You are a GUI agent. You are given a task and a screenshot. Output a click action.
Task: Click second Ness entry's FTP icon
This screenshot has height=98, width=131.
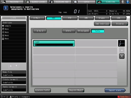[3, 32]
